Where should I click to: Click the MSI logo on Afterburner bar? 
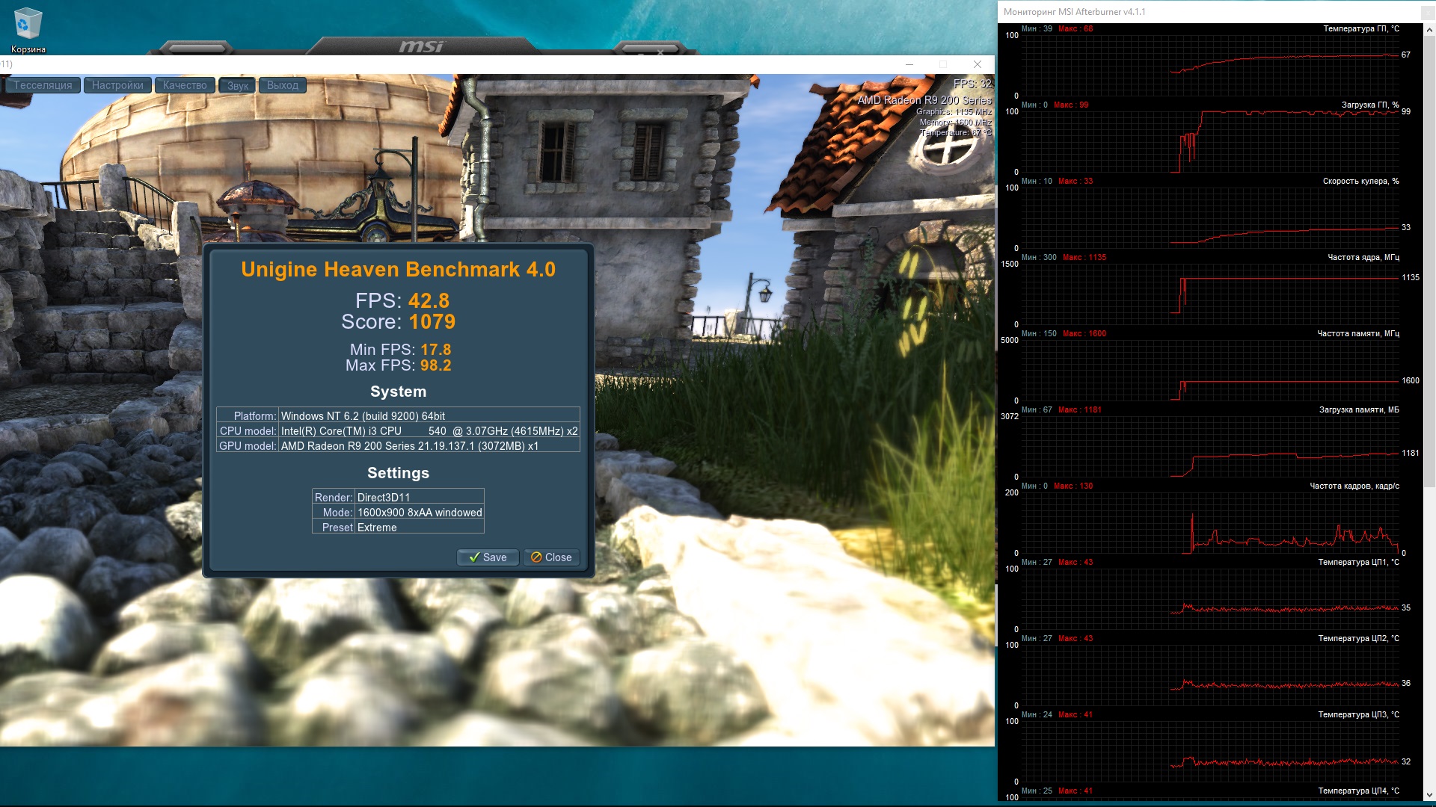420,46
